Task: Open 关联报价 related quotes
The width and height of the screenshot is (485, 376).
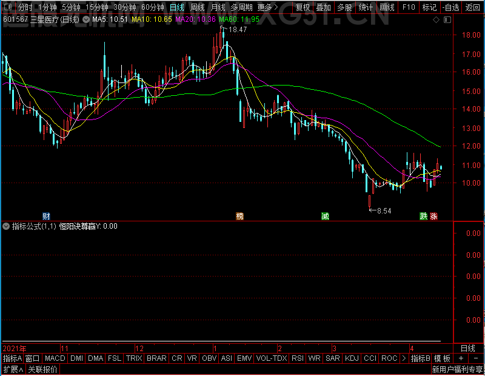Action: pos(42,369)
